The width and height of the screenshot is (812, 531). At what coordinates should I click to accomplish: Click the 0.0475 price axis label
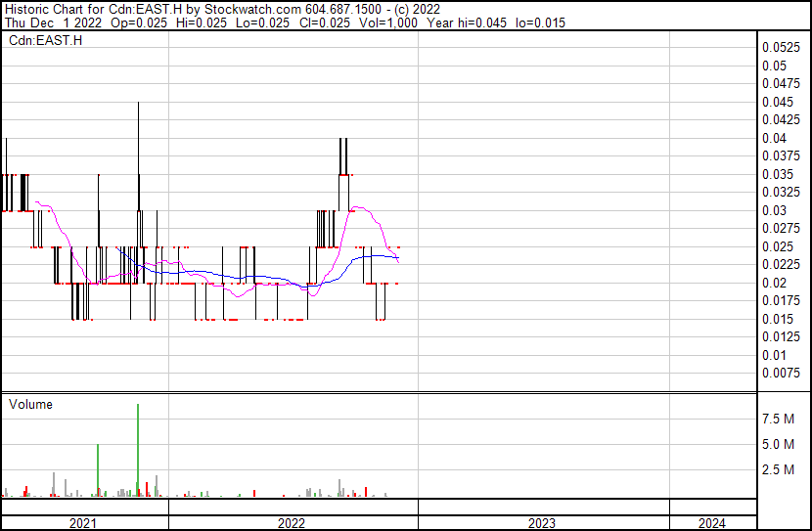781,84
